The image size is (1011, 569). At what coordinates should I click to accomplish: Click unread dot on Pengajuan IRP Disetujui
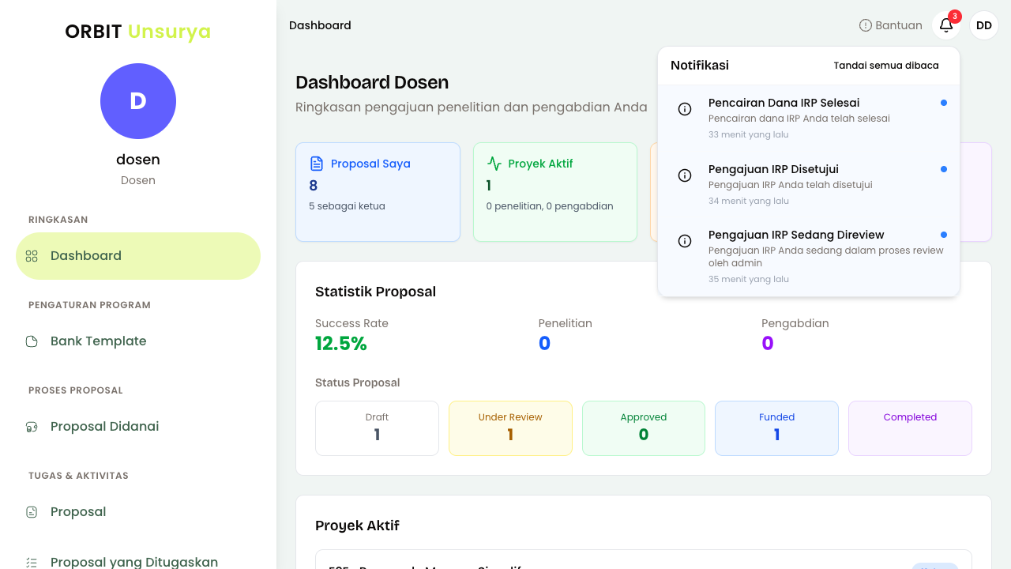coord(944,169)
